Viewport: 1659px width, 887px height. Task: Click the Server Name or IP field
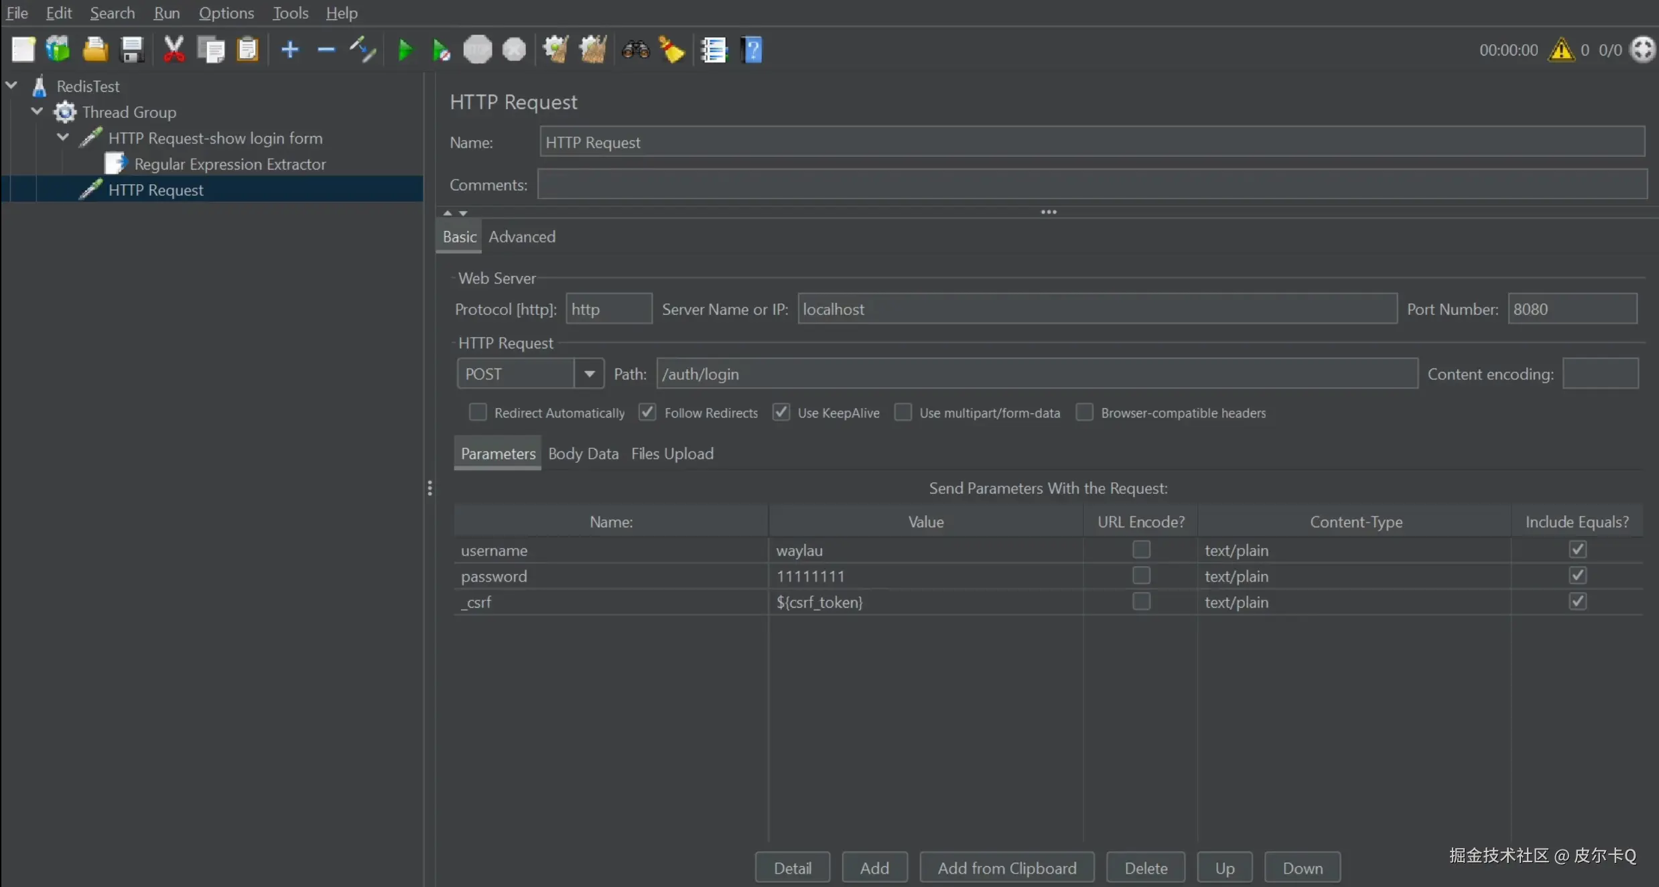pos(1097,309)
